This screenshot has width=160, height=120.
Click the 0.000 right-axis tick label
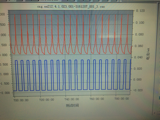(137, 79)
